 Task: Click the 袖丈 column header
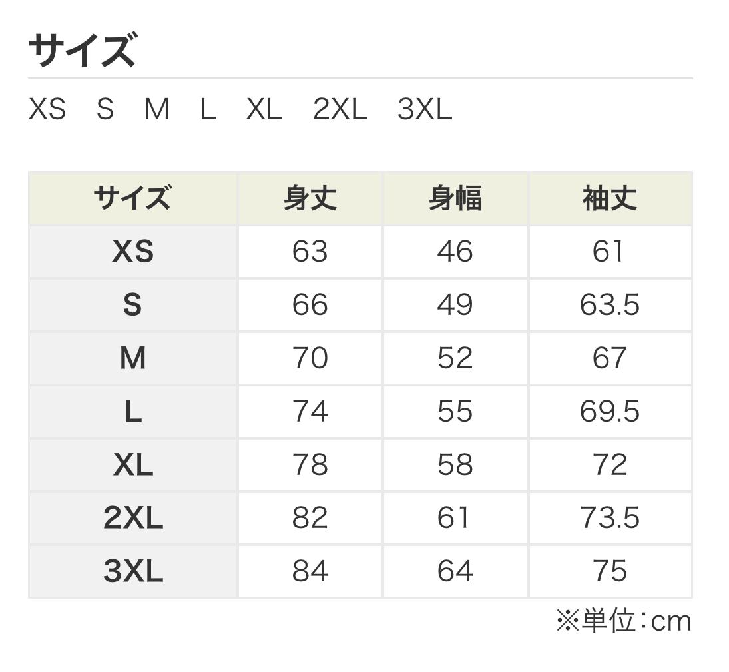609,198
